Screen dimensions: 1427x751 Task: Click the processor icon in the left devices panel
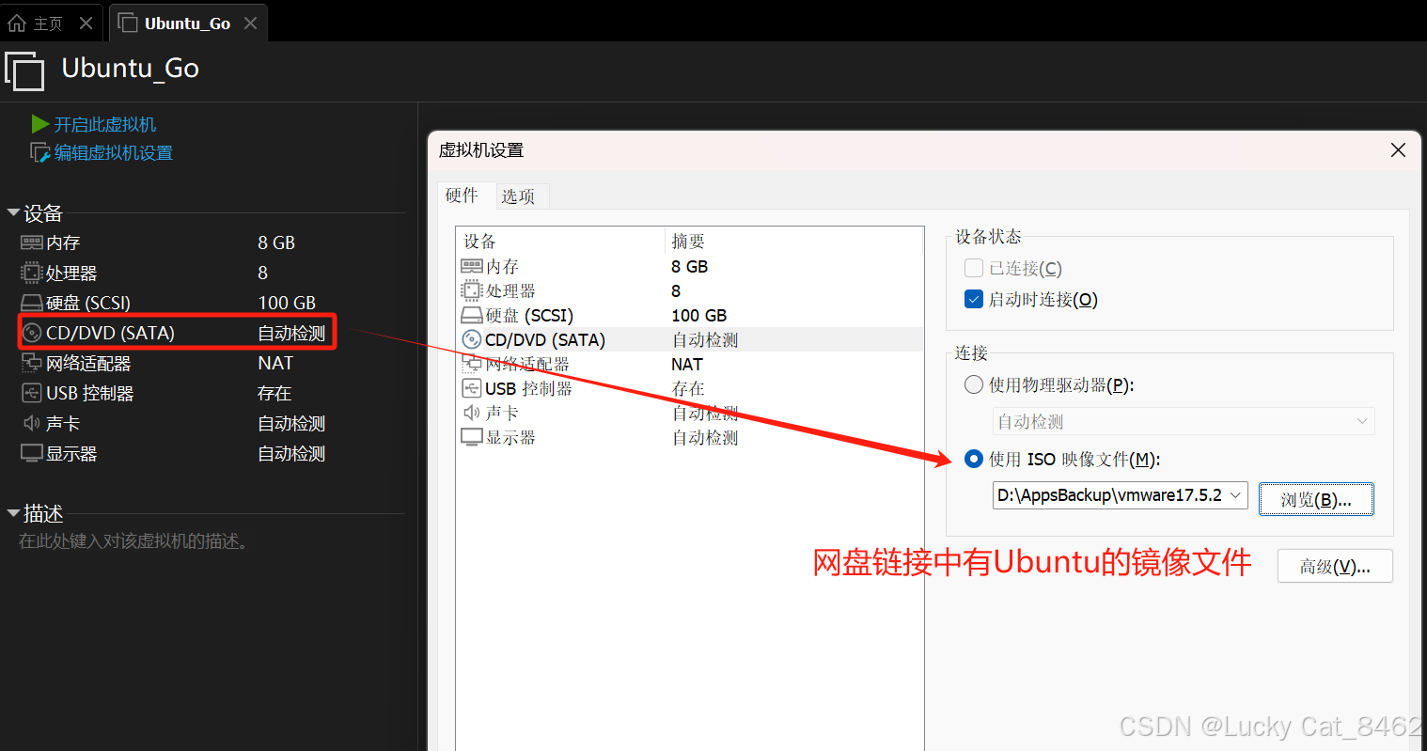[x=32, y=273]
